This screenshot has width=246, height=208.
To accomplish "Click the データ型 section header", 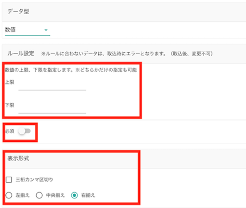I will (18, 11).
